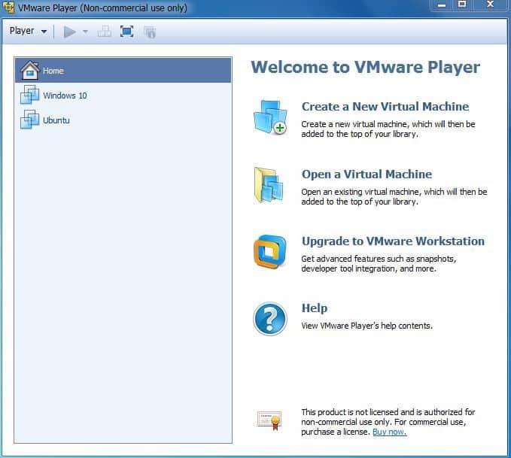
Task: Click Upgrade to VMware Workstation heading
Action: 393,241
